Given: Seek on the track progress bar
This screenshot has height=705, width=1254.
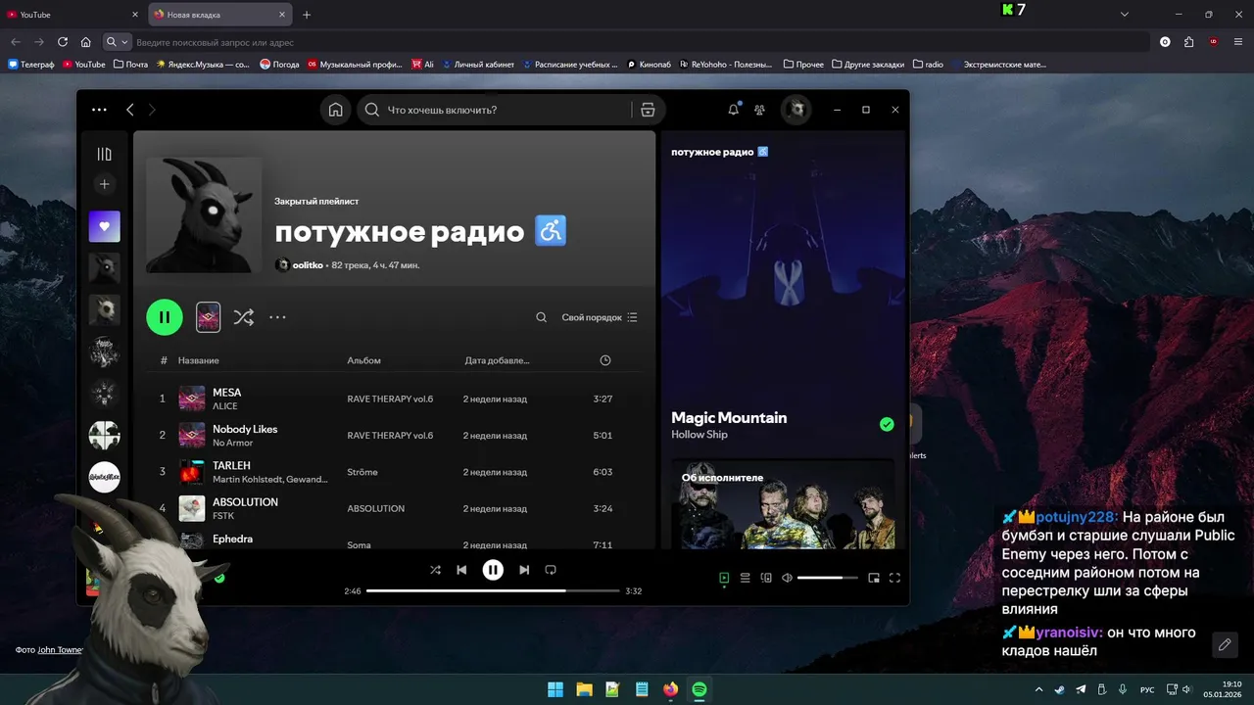Looking at the screenshot, I should (493, 590).
